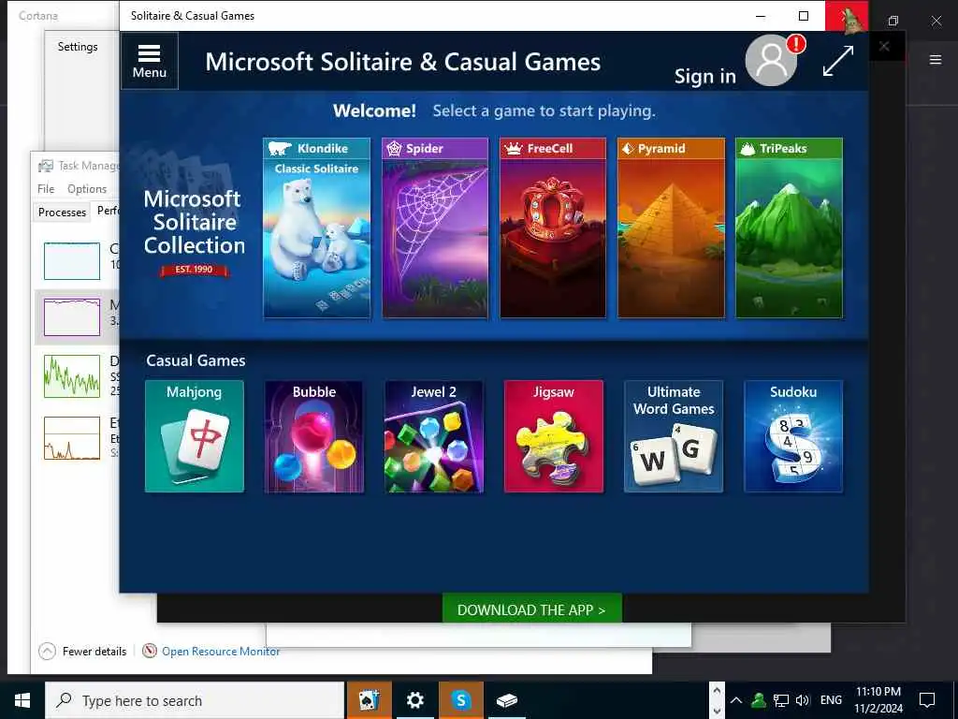Click the green user tray icon
The width and height of the screenshot is (958, 719).
(x=758, y=700)
